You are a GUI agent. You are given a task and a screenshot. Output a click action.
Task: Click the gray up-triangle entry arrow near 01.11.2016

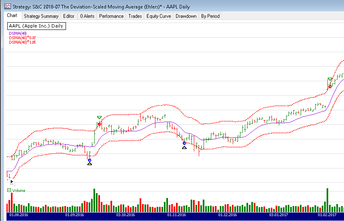coord(184,148)
